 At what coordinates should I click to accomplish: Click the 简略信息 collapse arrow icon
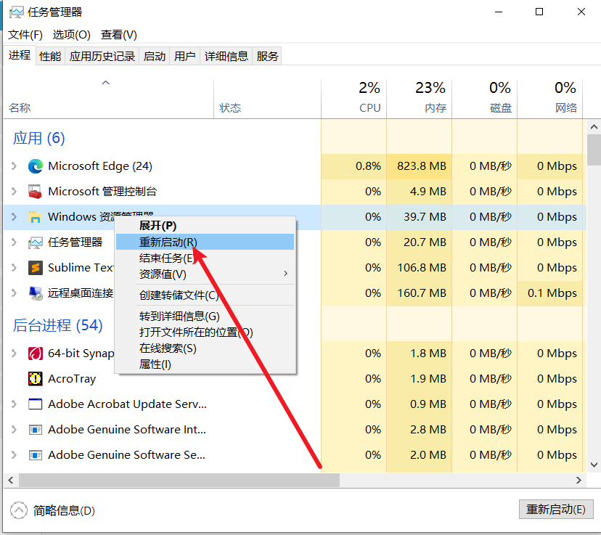point(19,510)
